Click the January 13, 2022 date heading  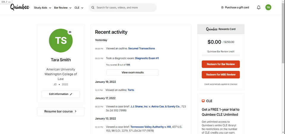point(105,119)
